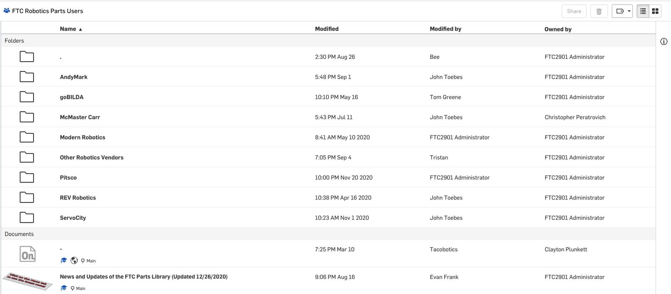
Task: Sort by Name column header
Action: point(68,29)
